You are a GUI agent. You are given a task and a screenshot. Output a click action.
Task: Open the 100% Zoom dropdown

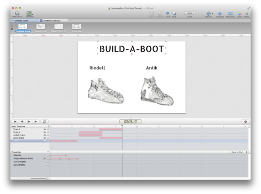pyautogui.click(x=189, y=13)
